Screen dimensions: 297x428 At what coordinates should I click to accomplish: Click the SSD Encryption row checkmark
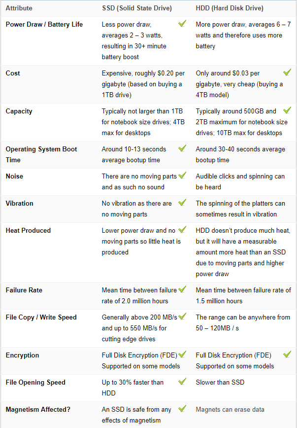182,355
